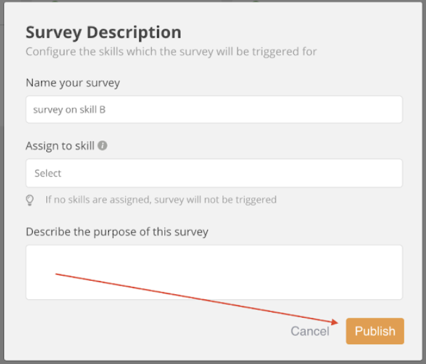Open the Assign to skill Select dropdown

tap(214, 173)
